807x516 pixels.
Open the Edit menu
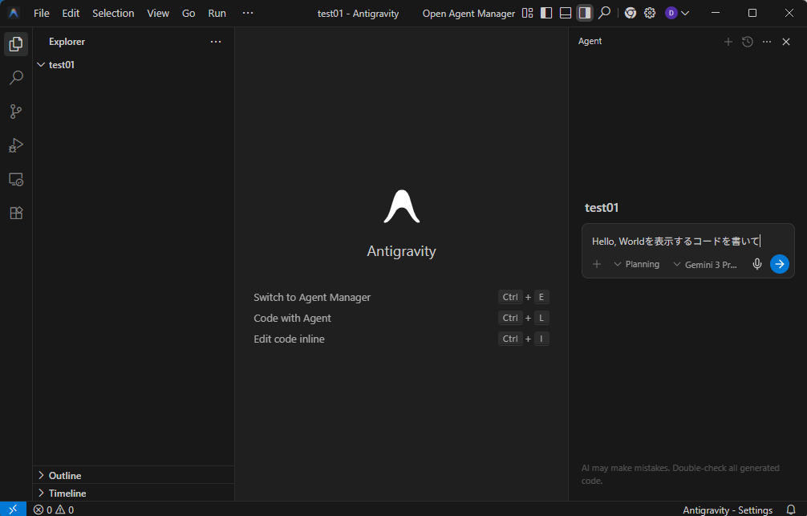pyautogui.click(x=71, y=14)
